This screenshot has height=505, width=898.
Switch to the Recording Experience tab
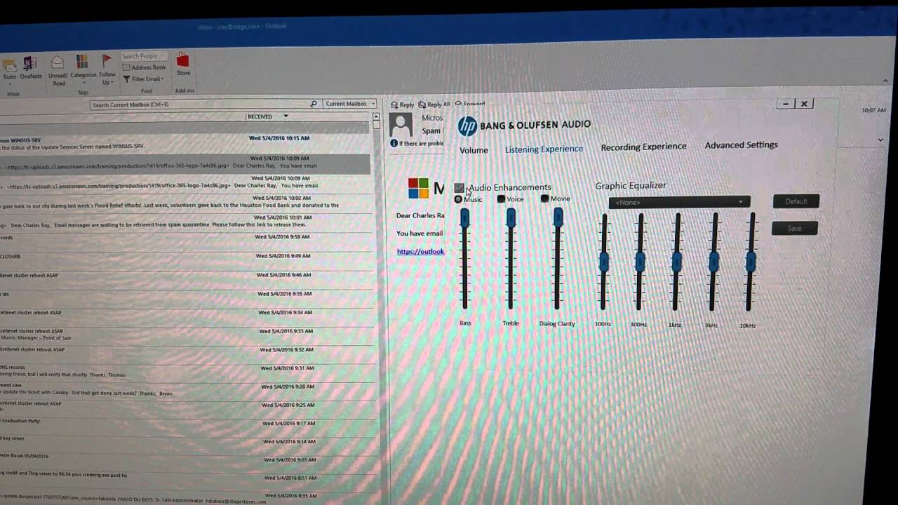(643, 147)
